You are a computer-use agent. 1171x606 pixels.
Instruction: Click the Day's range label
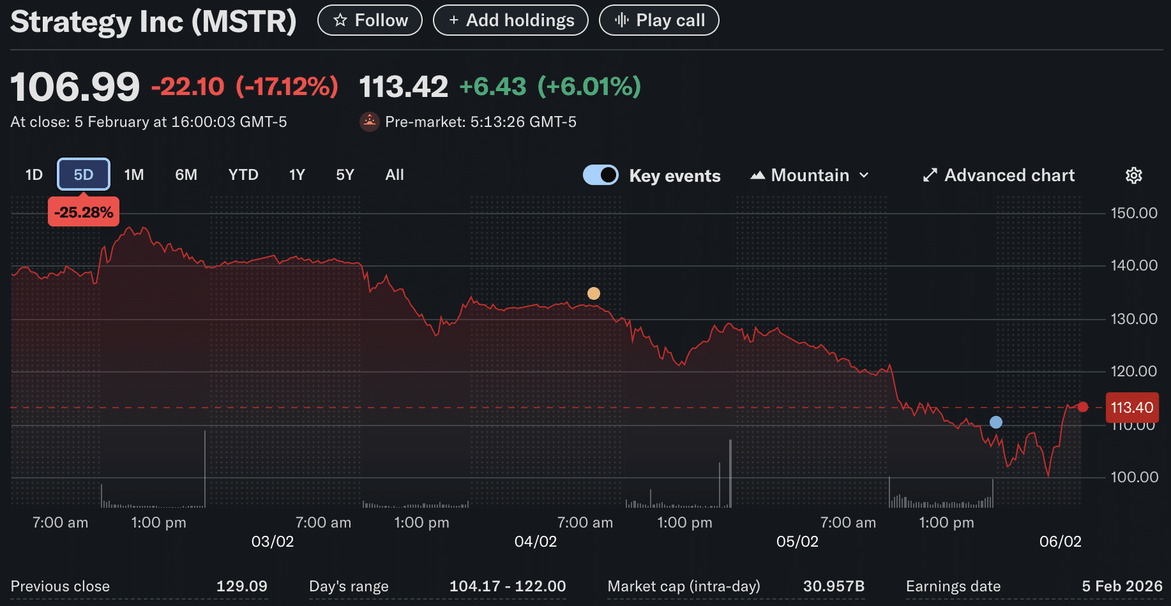click(x=349, y=586)
